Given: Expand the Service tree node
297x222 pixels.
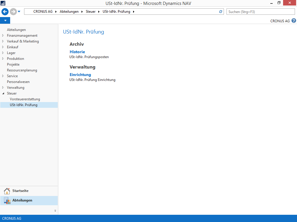Looking at the screenshot, I should (3, 76).
